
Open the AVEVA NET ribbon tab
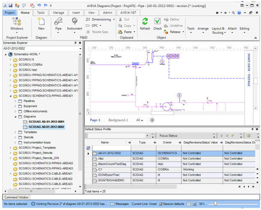(x=128, y=13)
